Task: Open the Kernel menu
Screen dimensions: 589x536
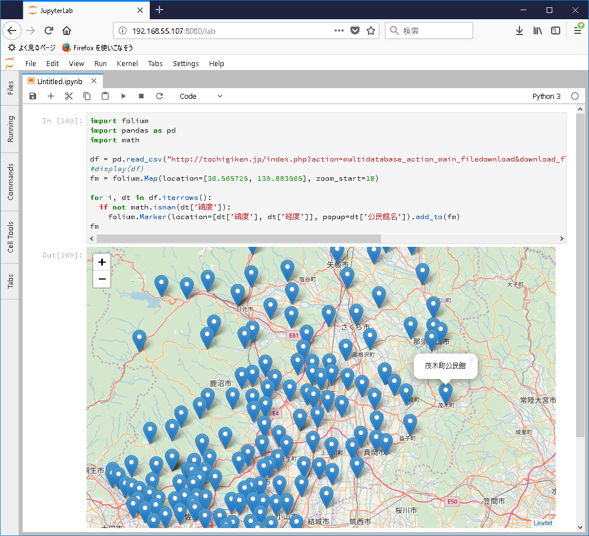Action: point(127,63)
